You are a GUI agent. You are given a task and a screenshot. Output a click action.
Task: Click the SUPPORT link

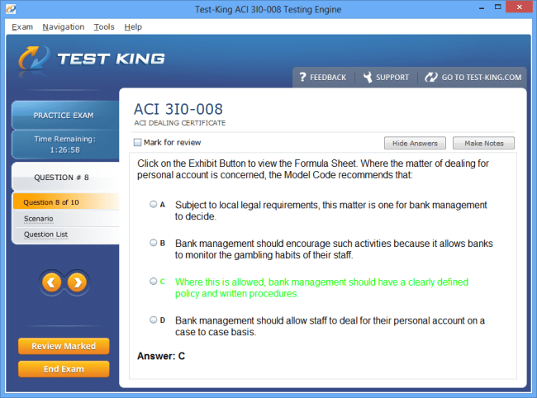coord(392,78)
